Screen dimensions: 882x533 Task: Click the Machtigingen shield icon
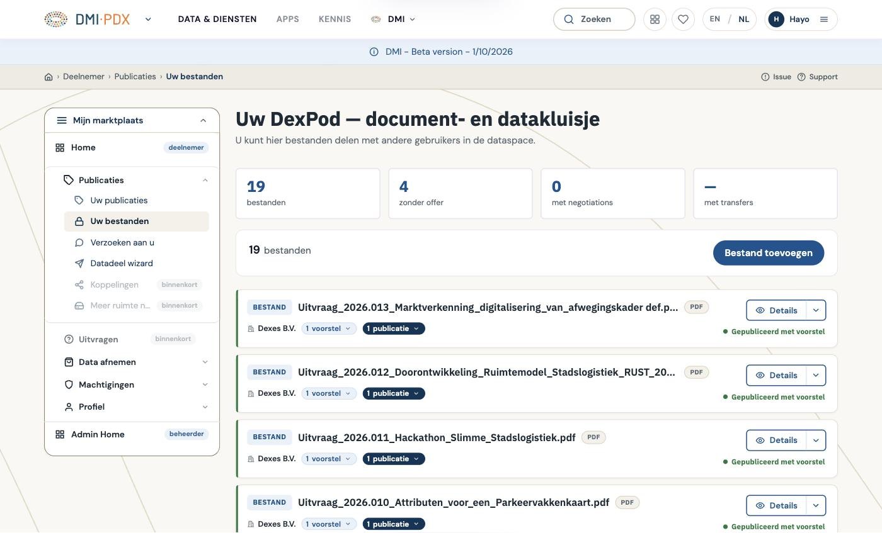point(69,384)
